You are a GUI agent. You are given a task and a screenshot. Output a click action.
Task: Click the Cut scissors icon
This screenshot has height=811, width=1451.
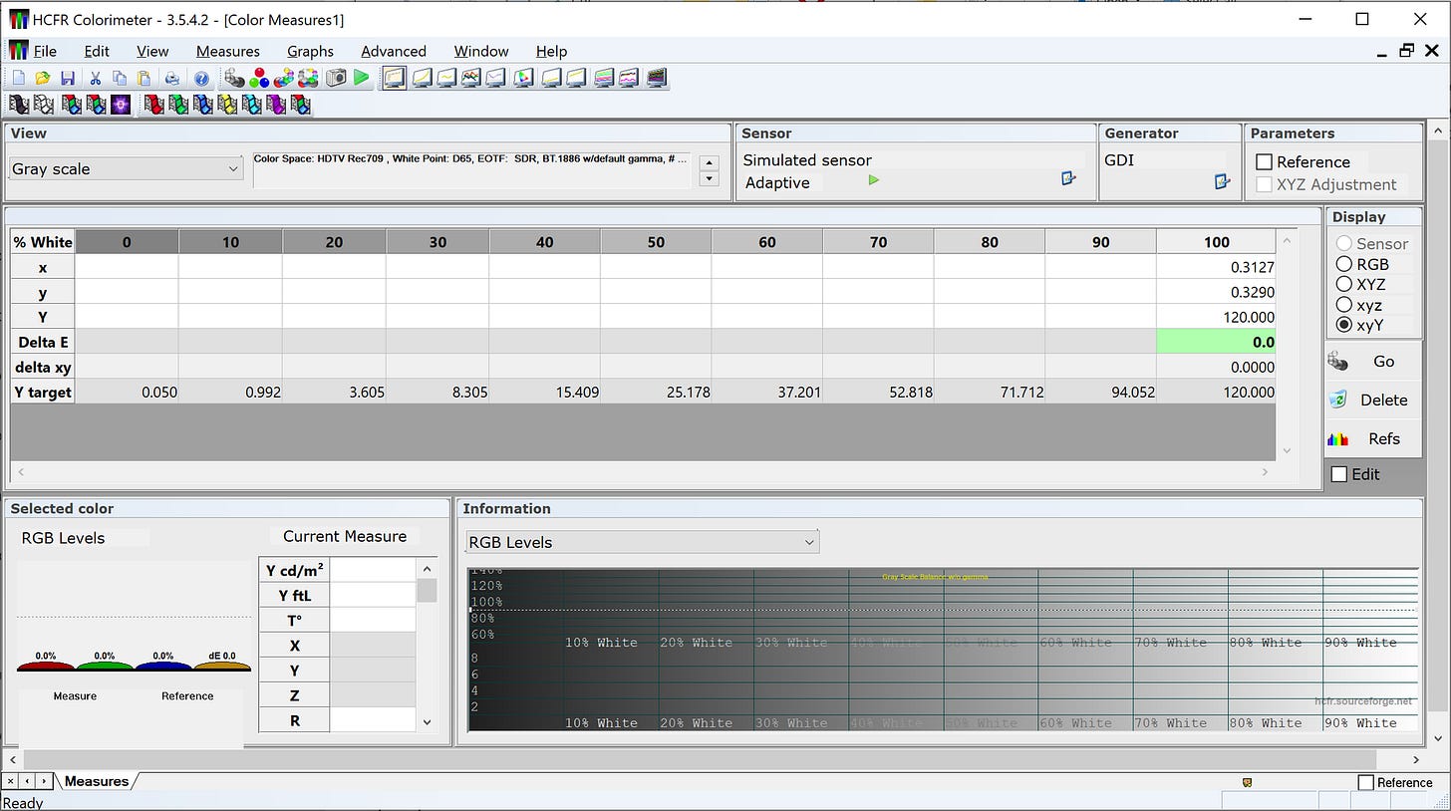coord(96,78)
